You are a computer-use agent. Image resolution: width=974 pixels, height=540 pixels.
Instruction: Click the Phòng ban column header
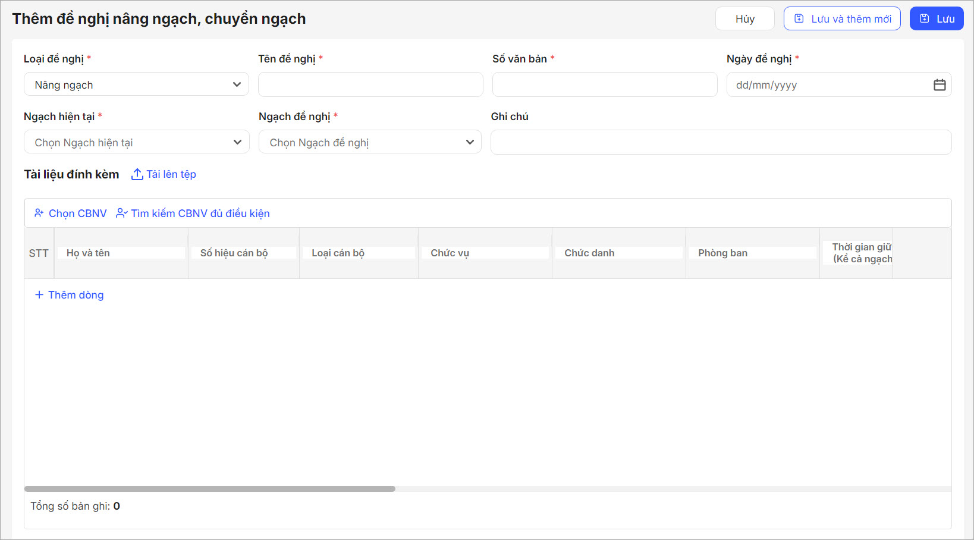point(722,253)
